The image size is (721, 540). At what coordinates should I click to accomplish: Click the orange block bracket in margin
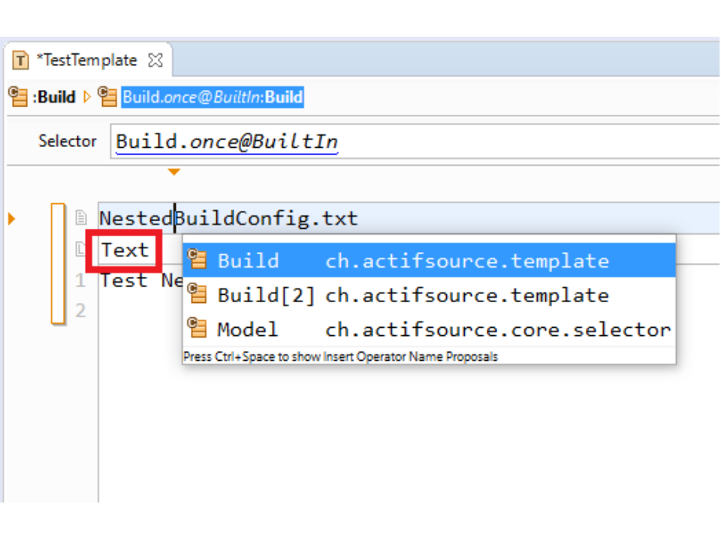[x=57, y=263]
